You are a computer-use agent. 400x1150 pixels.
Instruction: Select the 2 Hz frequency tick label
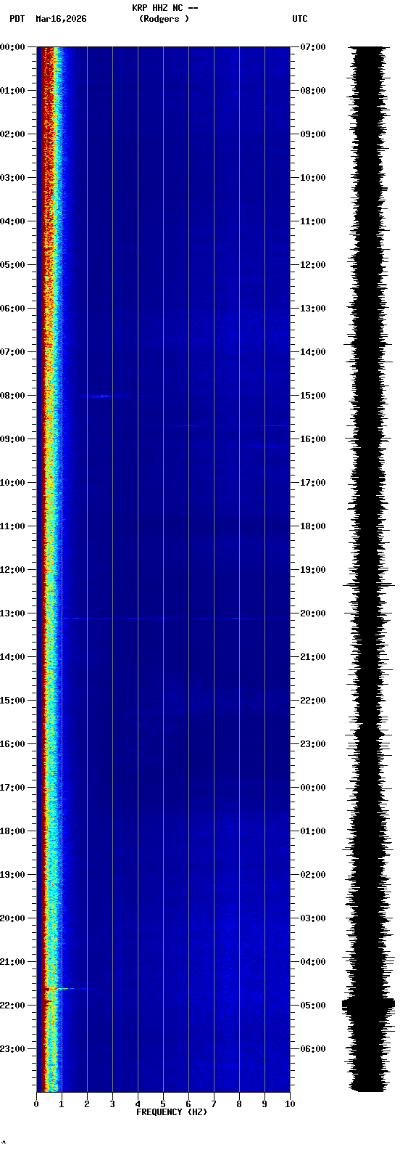click(87, 1104)
